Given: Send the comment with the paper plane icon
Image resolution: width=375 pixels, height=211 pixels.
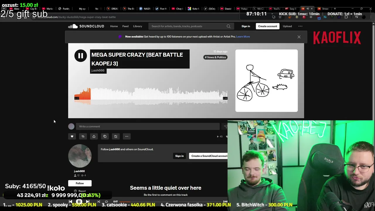Looking at the screenshot, I should [225, 127].
